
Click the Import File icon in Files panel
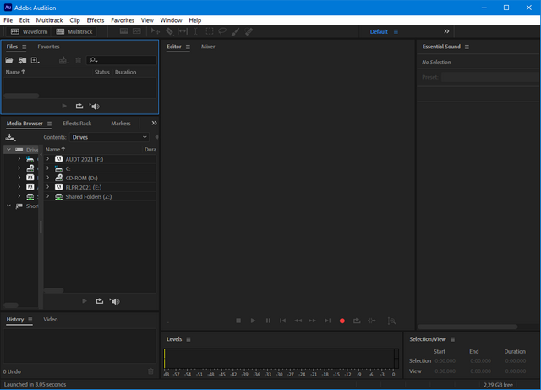coord(22,61)
